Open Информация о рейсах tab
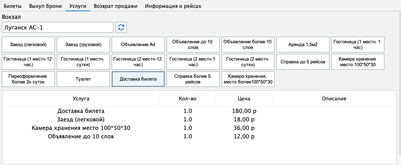The width and height of the screenshot is (401, 165). point(173,6)
